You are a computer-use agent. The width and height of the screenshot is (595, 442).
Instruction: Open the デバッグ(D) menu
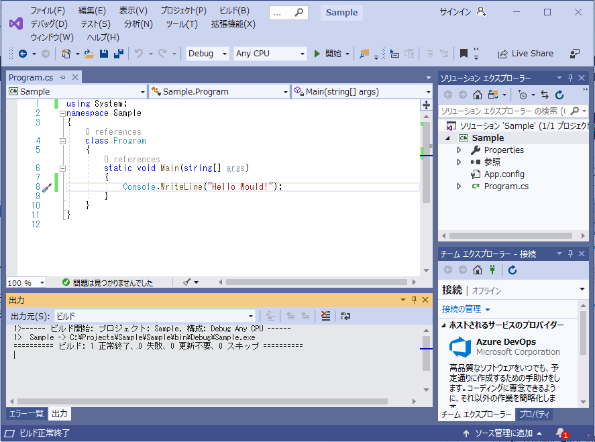pos(49,24)
